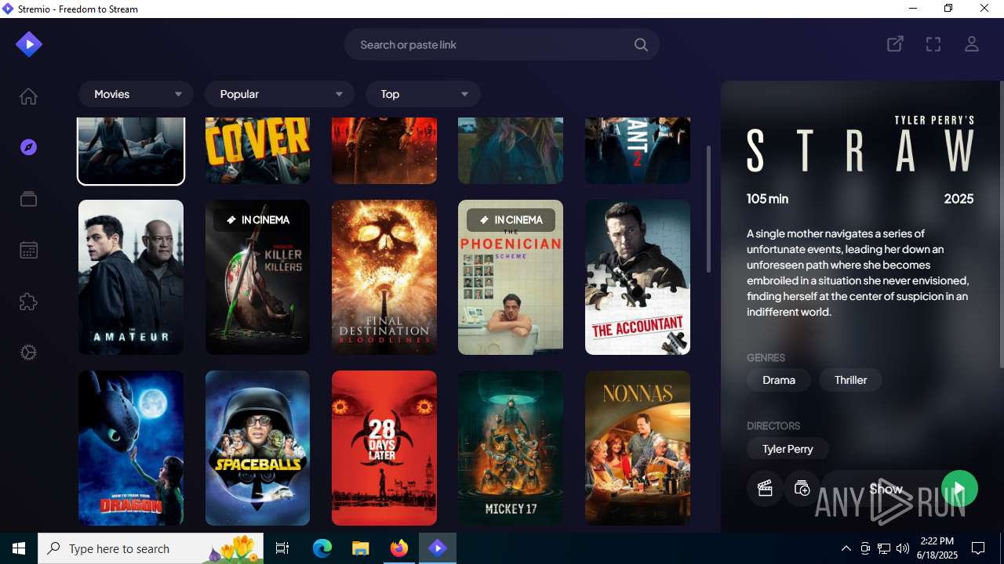Click the search magnifier icon
The image size is (1004, 564).
coord(641,45)
